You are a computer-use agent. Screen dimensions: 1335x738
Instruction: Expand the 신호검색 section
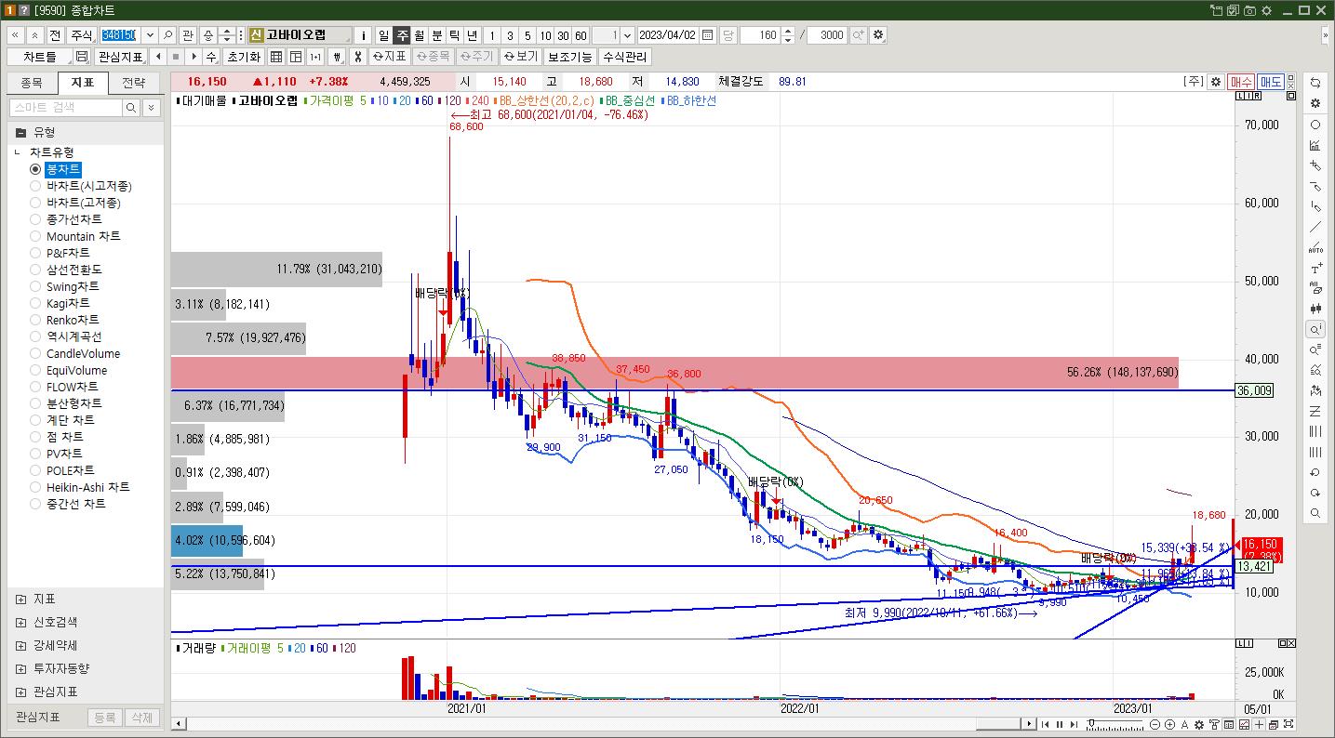(20, 623)
